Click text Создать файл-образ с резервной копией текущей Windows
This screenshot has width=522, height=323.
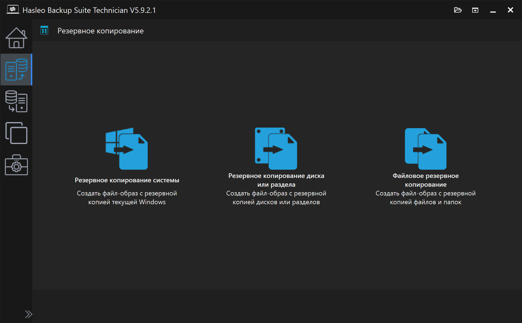point(127,198)
